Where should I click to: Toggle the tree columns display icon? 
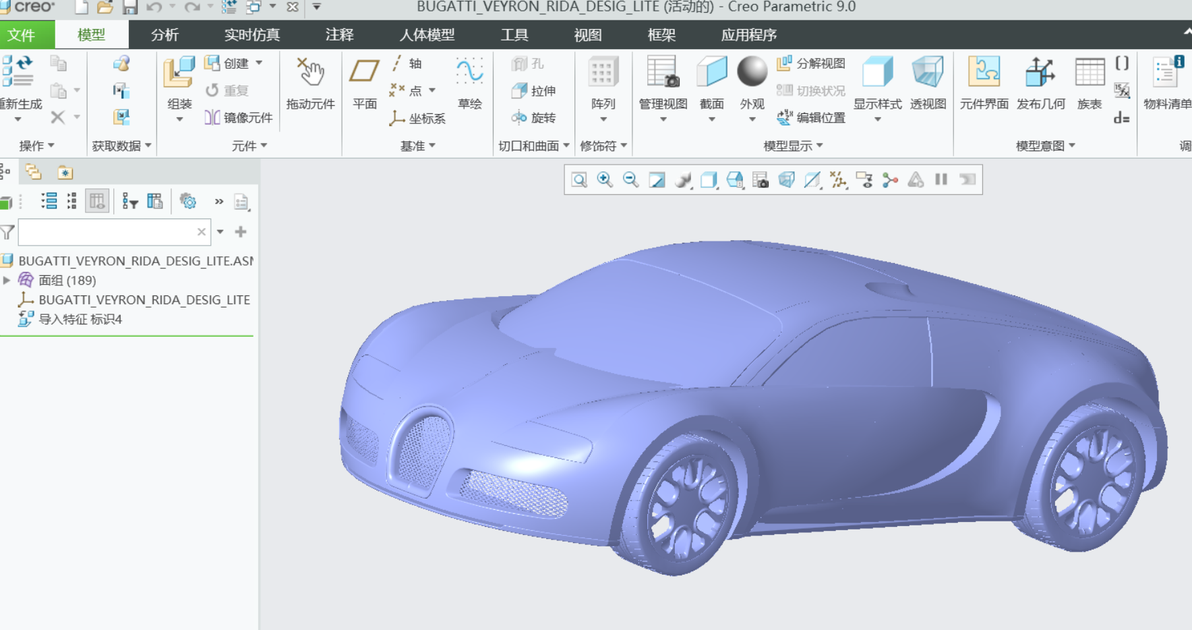click(x=98, y=201)
